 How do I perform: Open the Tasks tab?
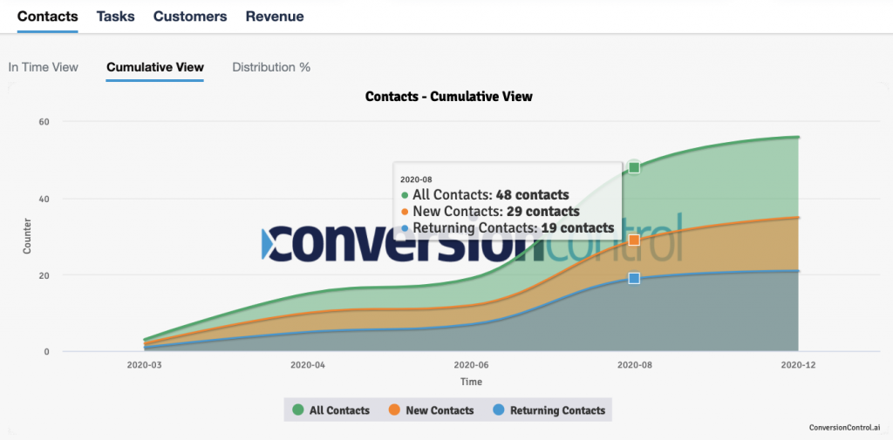(115, 17)
